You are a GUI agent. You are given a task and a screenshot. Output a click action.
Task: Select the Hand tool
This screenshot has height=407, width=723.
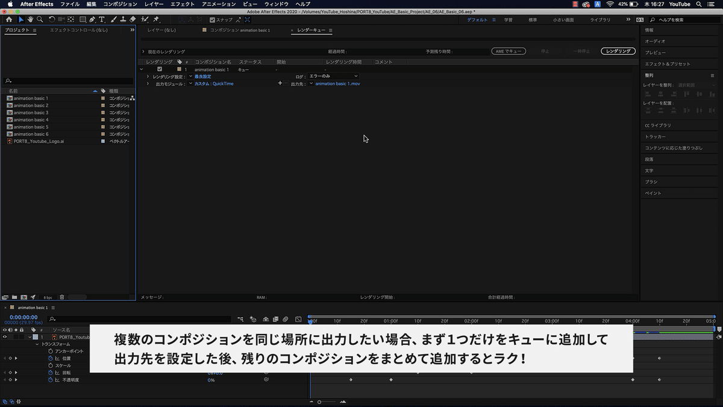[x=30, y=20]
